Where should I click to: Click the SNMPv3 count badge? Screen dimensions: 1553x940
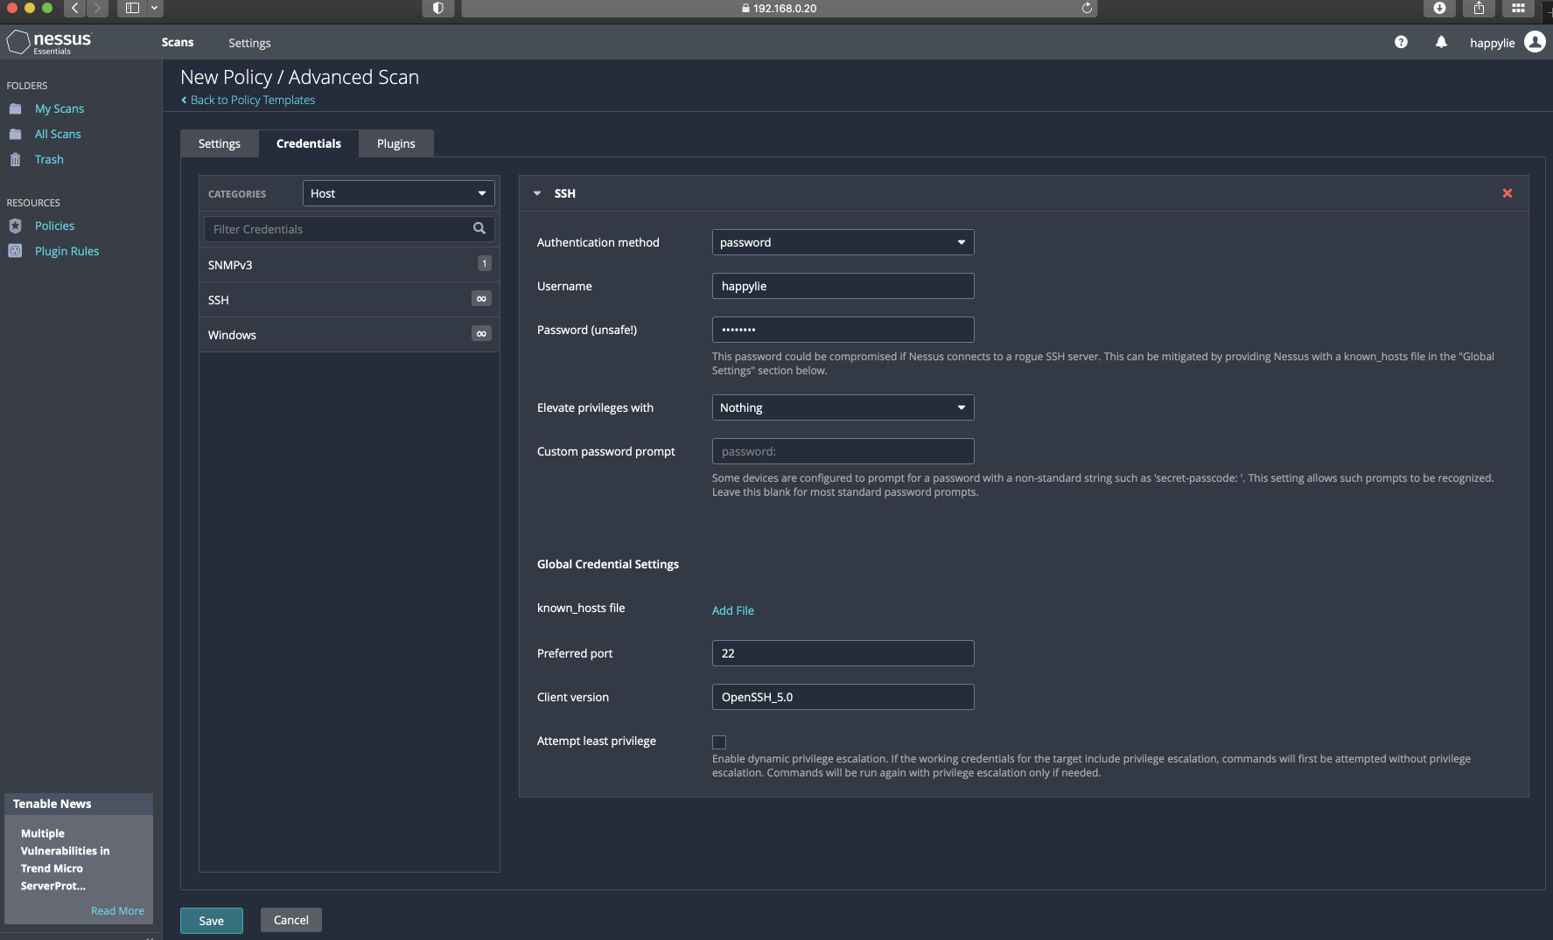tap(485, 263)
